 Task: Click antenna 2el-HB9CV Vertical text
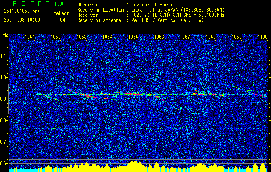pyautogui.click(x=155, y=20)
